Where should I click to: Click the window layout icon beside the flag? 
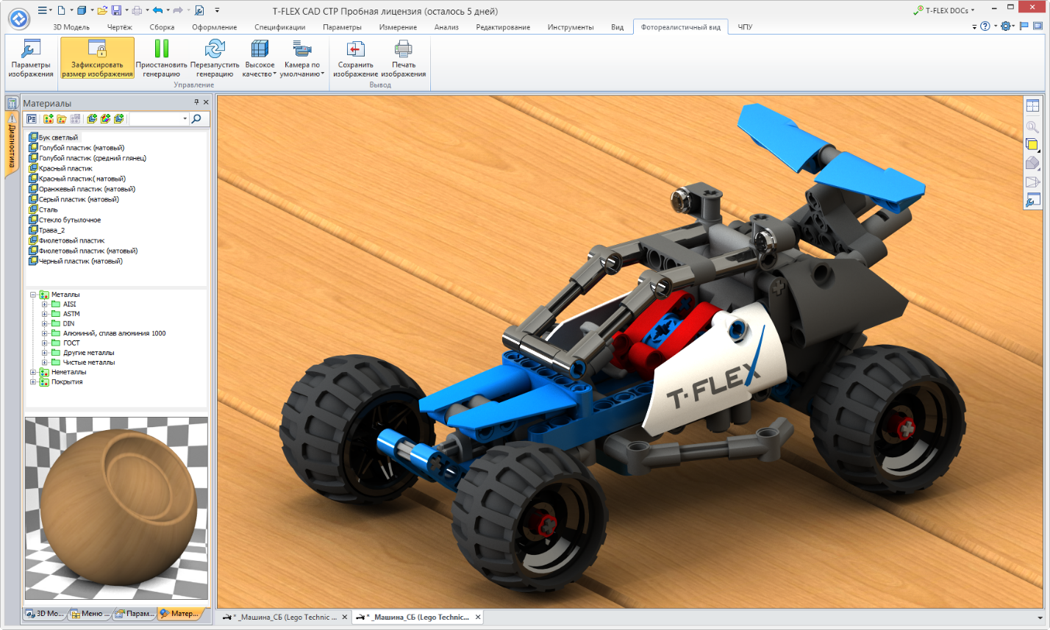pos(1037,26)
